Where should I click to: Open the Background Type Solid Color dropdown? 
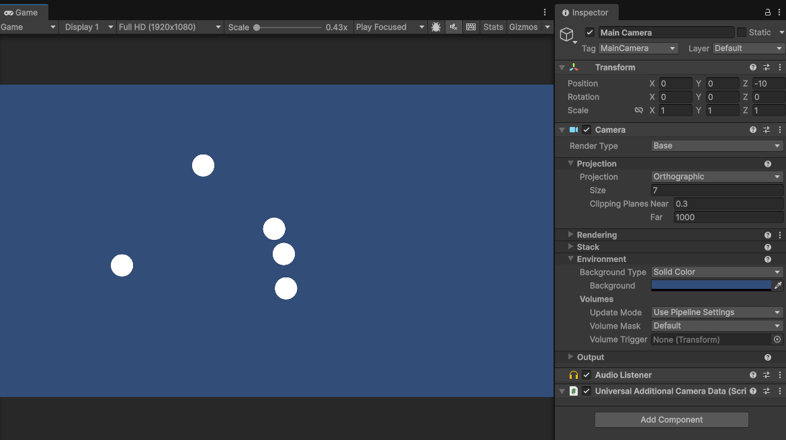click(717, 272)
